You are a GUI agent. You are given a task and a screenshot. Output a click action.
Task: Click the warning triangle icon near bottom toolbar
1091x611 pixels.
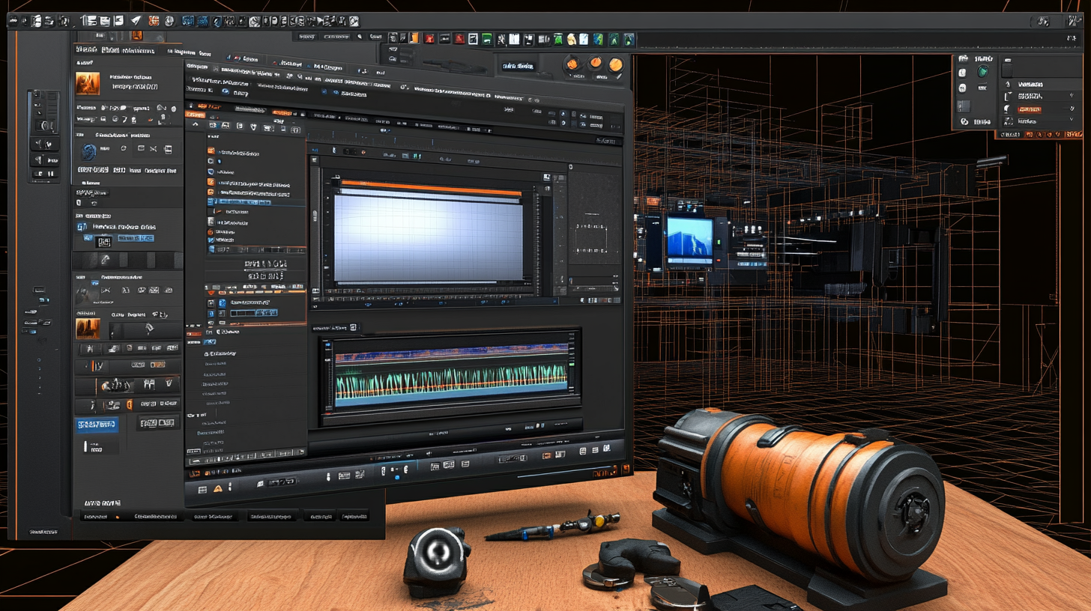pos(219,488)
